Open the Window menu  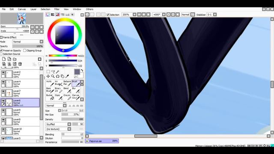(77, 9)
